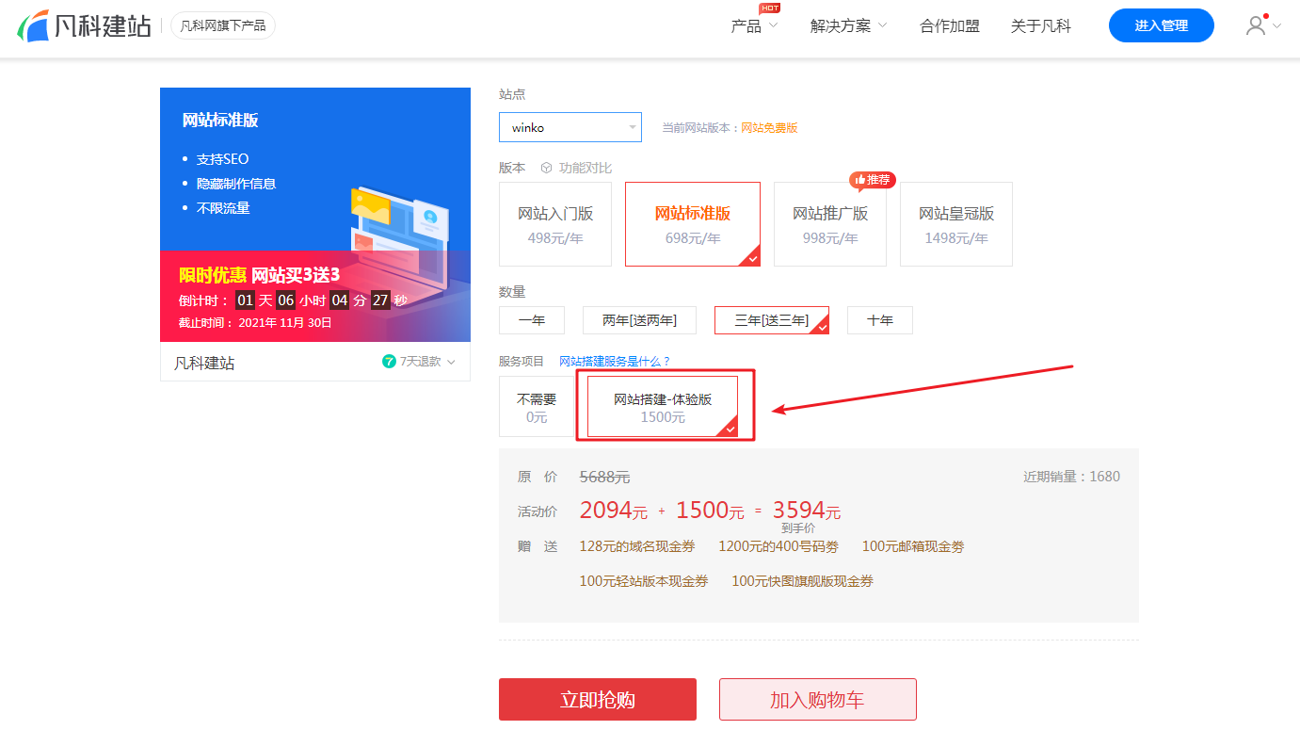Click the 100元快图旗舰版现金券 gift text
1300x730 pixels.
(x=803, y=581)
